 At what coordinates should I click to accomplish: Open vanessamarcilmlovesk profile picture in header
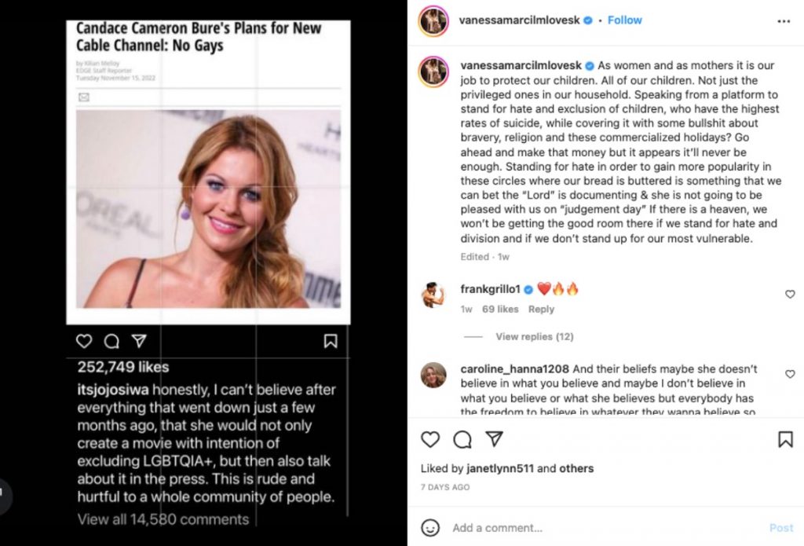tap(433, 21)
